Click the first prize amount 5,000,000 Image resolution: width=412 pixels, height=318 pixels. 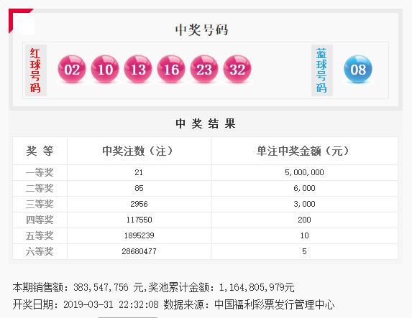point(304,172)
